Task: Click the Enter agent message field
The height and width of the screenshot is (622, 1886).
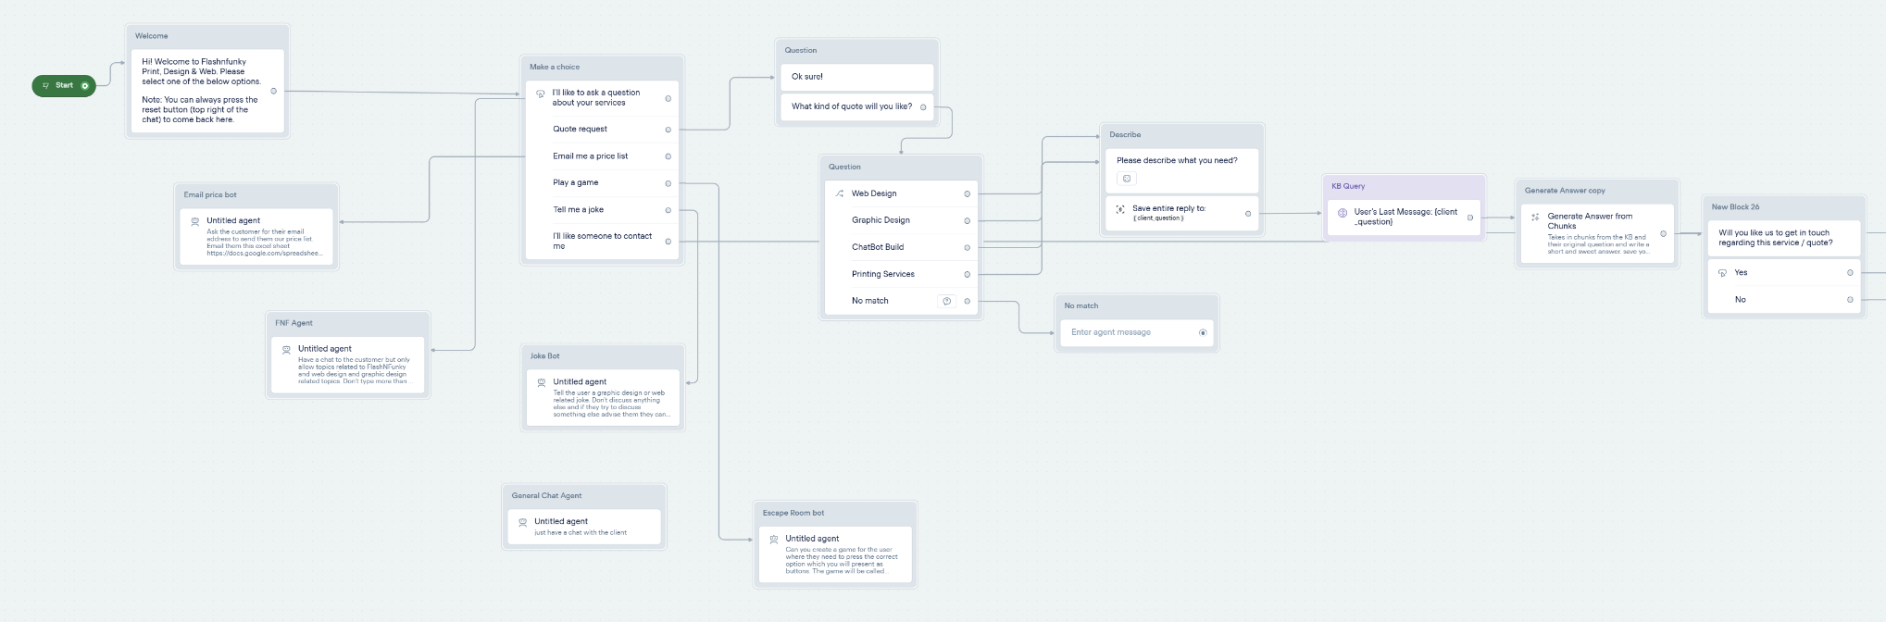Action: point(1136,333)
